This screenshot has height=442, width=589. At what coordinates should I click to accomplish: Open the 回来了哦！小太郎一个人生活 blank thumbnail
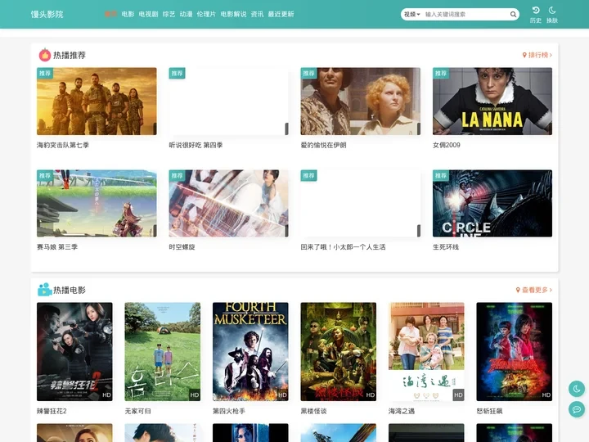pyautogui.click(x=360, y=203)
